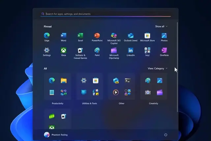Screen dimensions: 211x141
Task: Launch the pinned Microsoft Store app
Action: pyautogui.click(x=147, y=37)
